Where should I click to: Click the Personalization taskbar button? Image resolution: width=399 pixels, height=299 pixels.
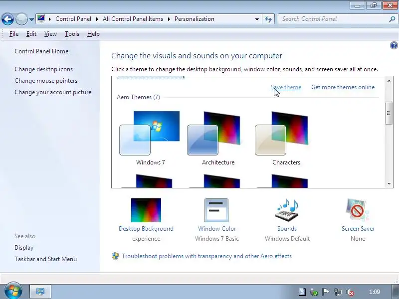click(40, 292)
